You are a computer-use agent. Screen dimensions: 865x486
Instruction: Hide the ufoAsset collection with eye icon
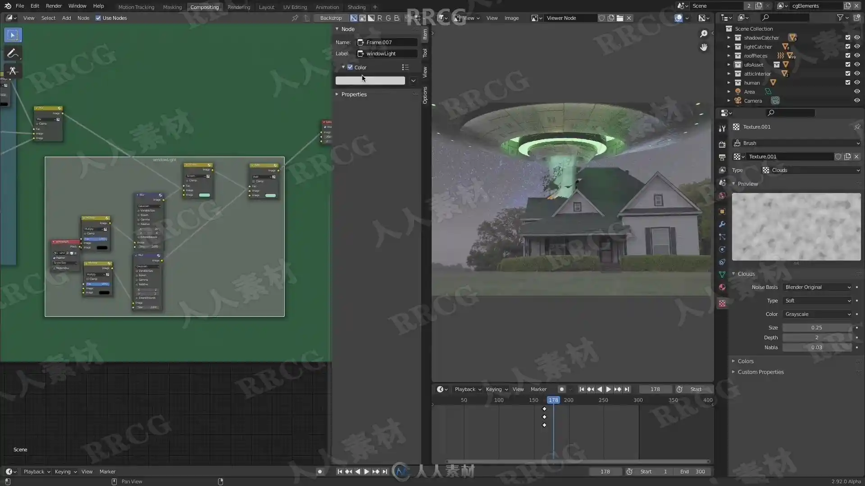856,65
